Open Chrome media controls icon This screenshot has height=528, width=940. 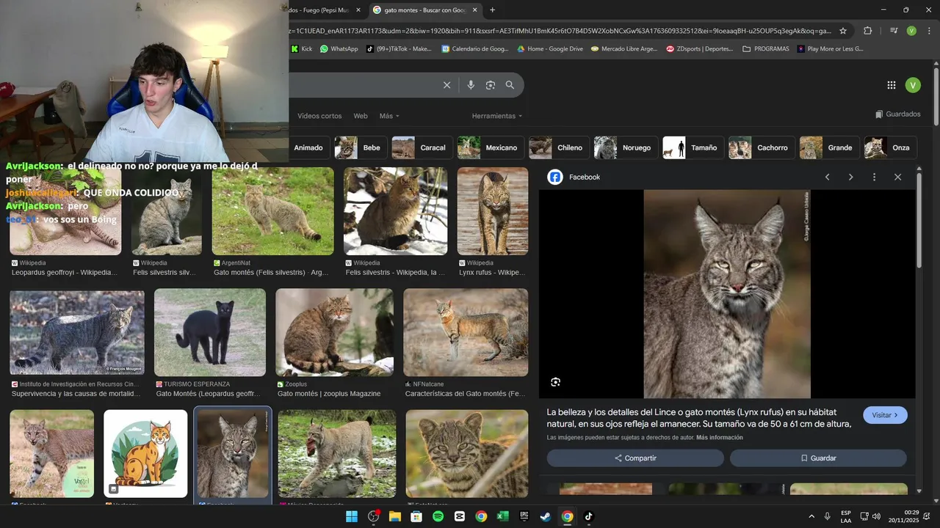894,31
